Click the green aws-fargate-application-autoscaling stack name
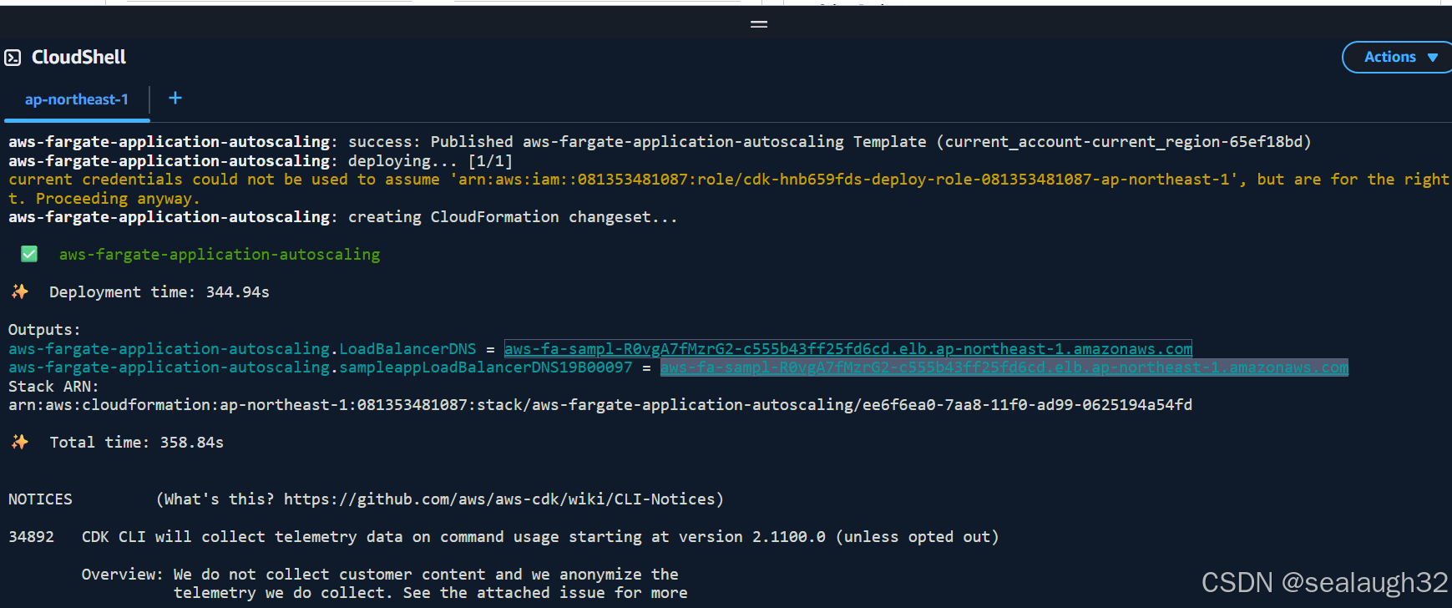 [220, 255]
